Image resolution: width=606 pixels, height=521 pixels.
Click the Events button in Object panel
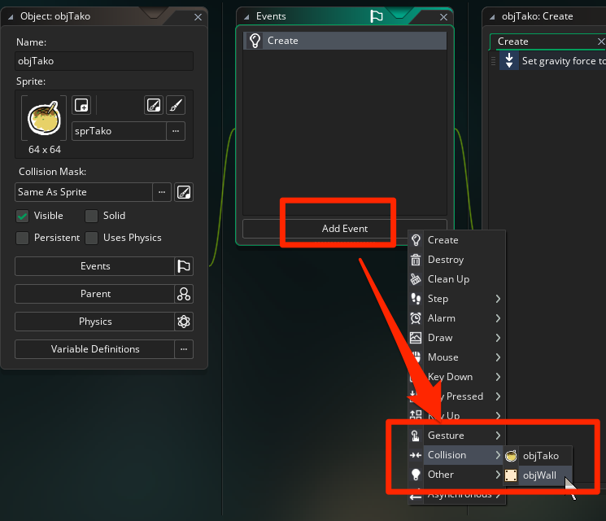coord(94,266)
